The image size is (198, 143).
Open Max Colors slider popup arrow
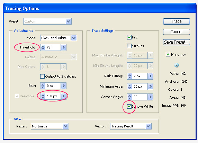[x=63, y=67]
